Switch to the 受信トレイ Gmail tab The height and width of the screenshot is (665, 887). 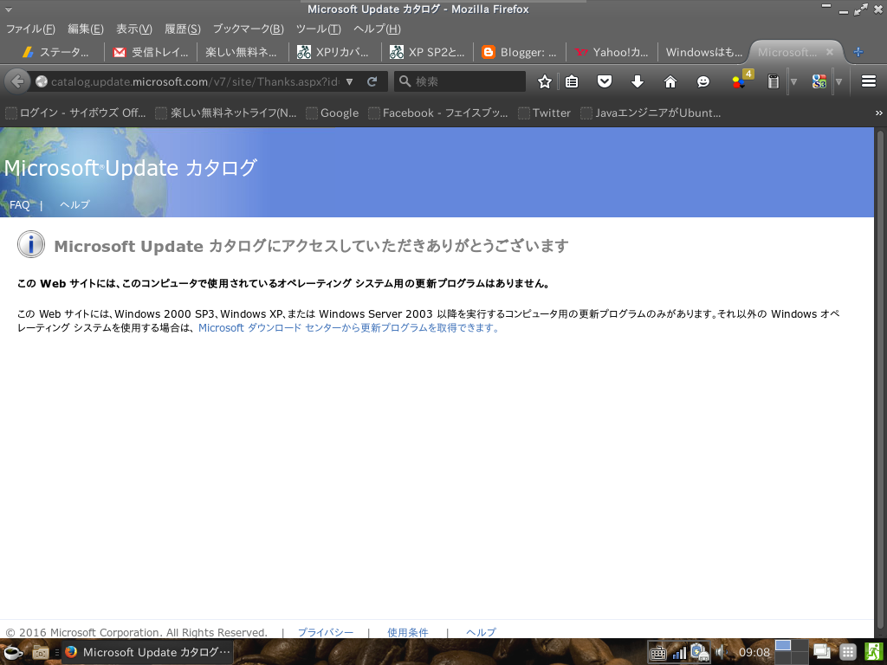pos(151,53)
